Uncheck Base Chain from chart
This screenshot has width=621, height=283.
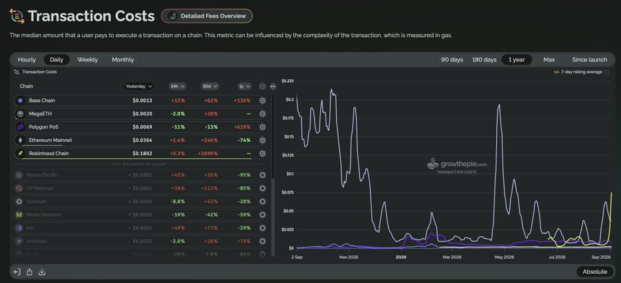pos(262,101)
